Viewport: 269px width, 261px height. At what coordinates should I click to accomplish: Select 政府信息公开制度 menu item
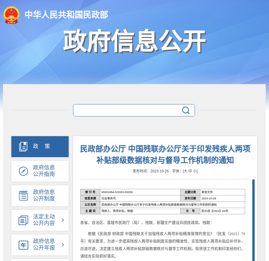click(44, 195)
